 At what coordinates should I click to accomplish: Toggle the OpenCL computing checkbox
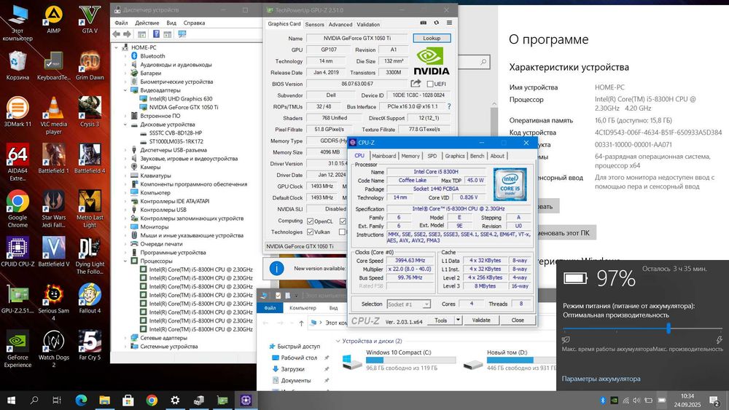pyautogui.click(x=311, y=221)
